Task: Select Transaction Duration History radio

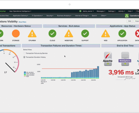Action: (24, 57)
